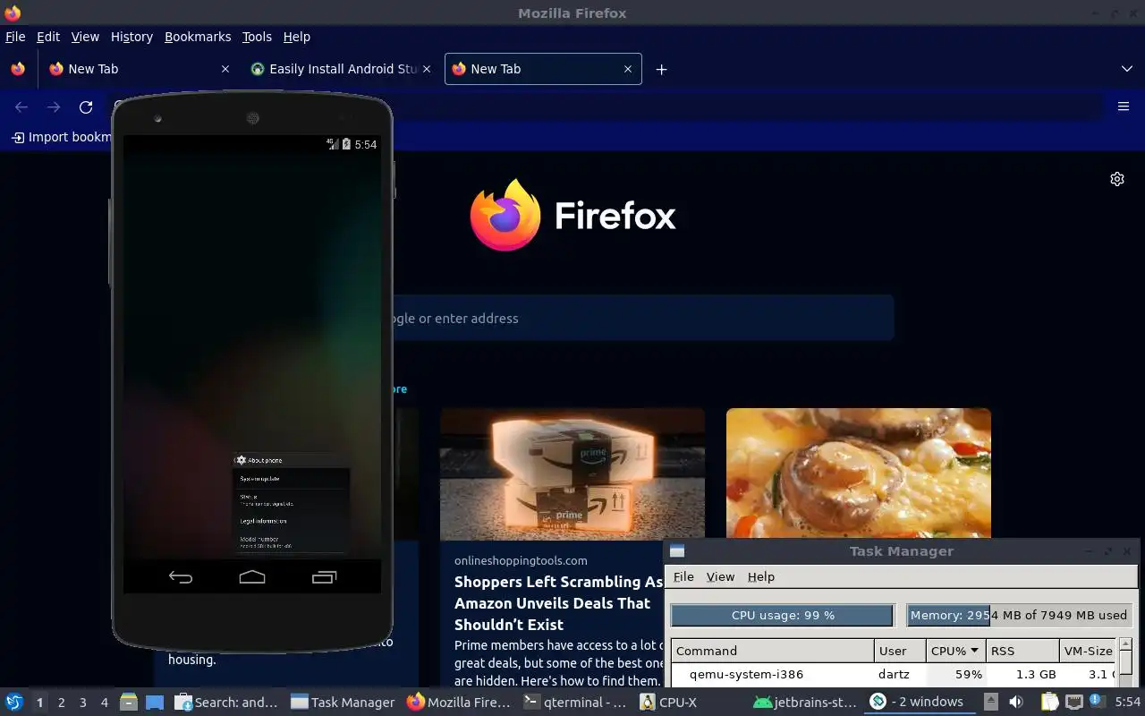This screenshot has height=716, width=1145.
Task: Activate Mozilla Firefox taskbar entry
Action: coord(460,703)
